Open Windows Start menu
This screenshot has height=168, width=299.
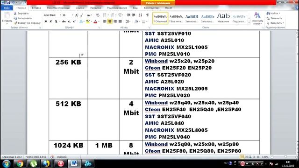coord(6,164)
